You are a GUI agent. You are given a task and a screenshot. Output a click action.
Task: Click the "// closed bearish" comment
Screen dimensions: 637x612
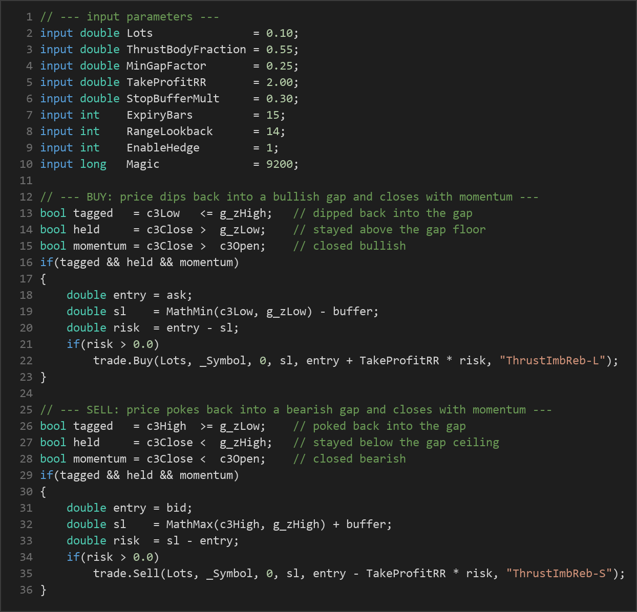[x=350, y=459]
